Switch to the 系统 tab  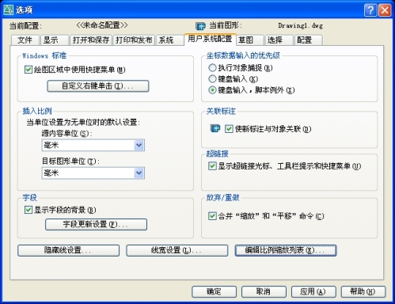tap(169, 40)
